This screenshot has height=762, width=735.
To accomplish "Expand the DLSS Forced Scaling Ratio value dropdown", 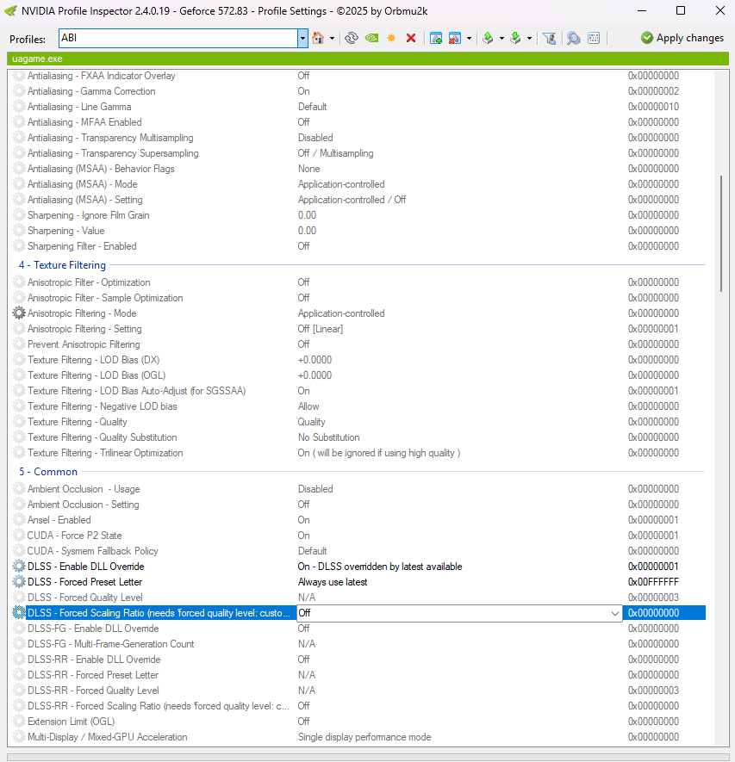I will point(614,613).
